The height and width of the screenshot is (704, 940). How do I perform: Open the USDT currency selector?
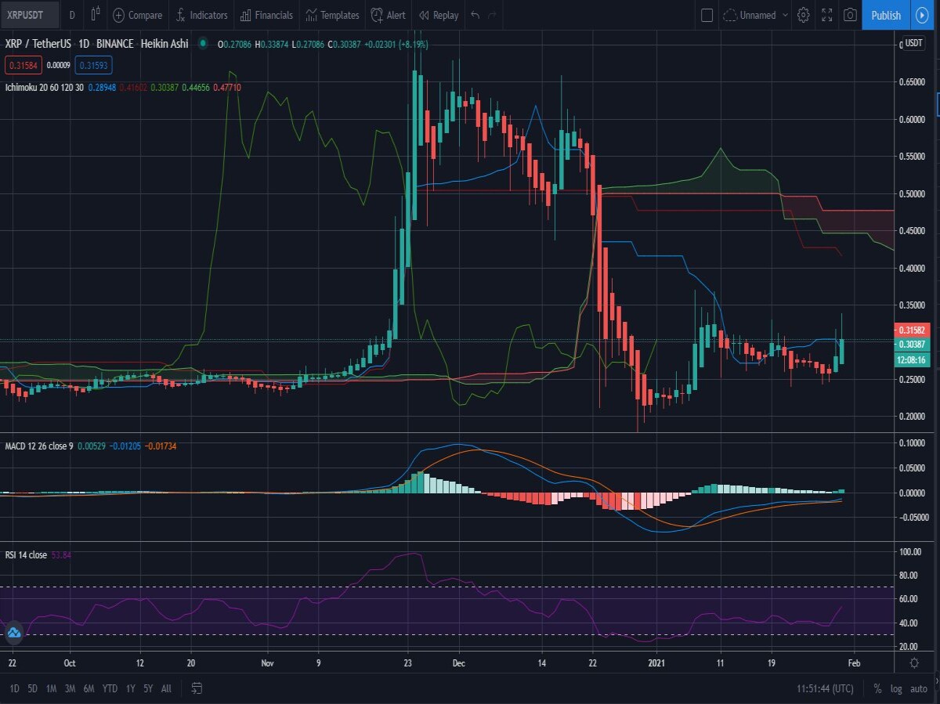coord(914,44)
